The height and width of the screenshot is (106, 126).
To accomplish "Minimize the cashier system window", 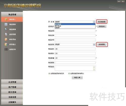I will click(x=119, y=1).
